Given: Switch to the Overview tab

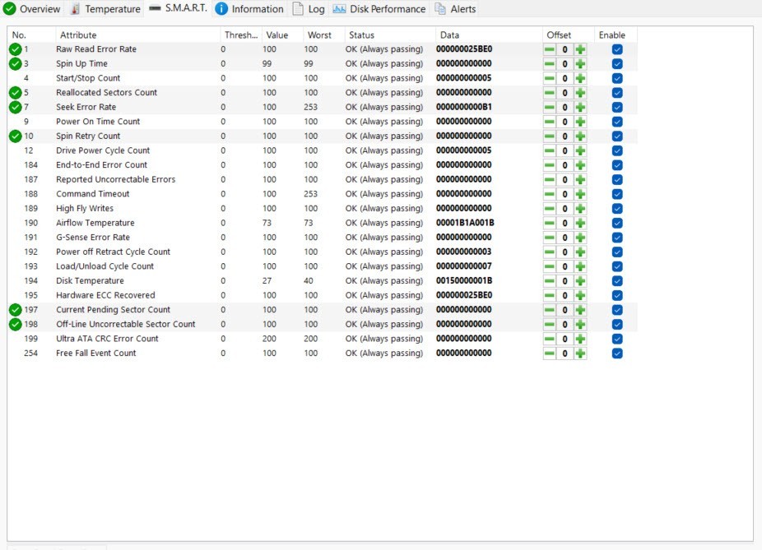Looking at the screenshot, I should [x=32, y=9].
